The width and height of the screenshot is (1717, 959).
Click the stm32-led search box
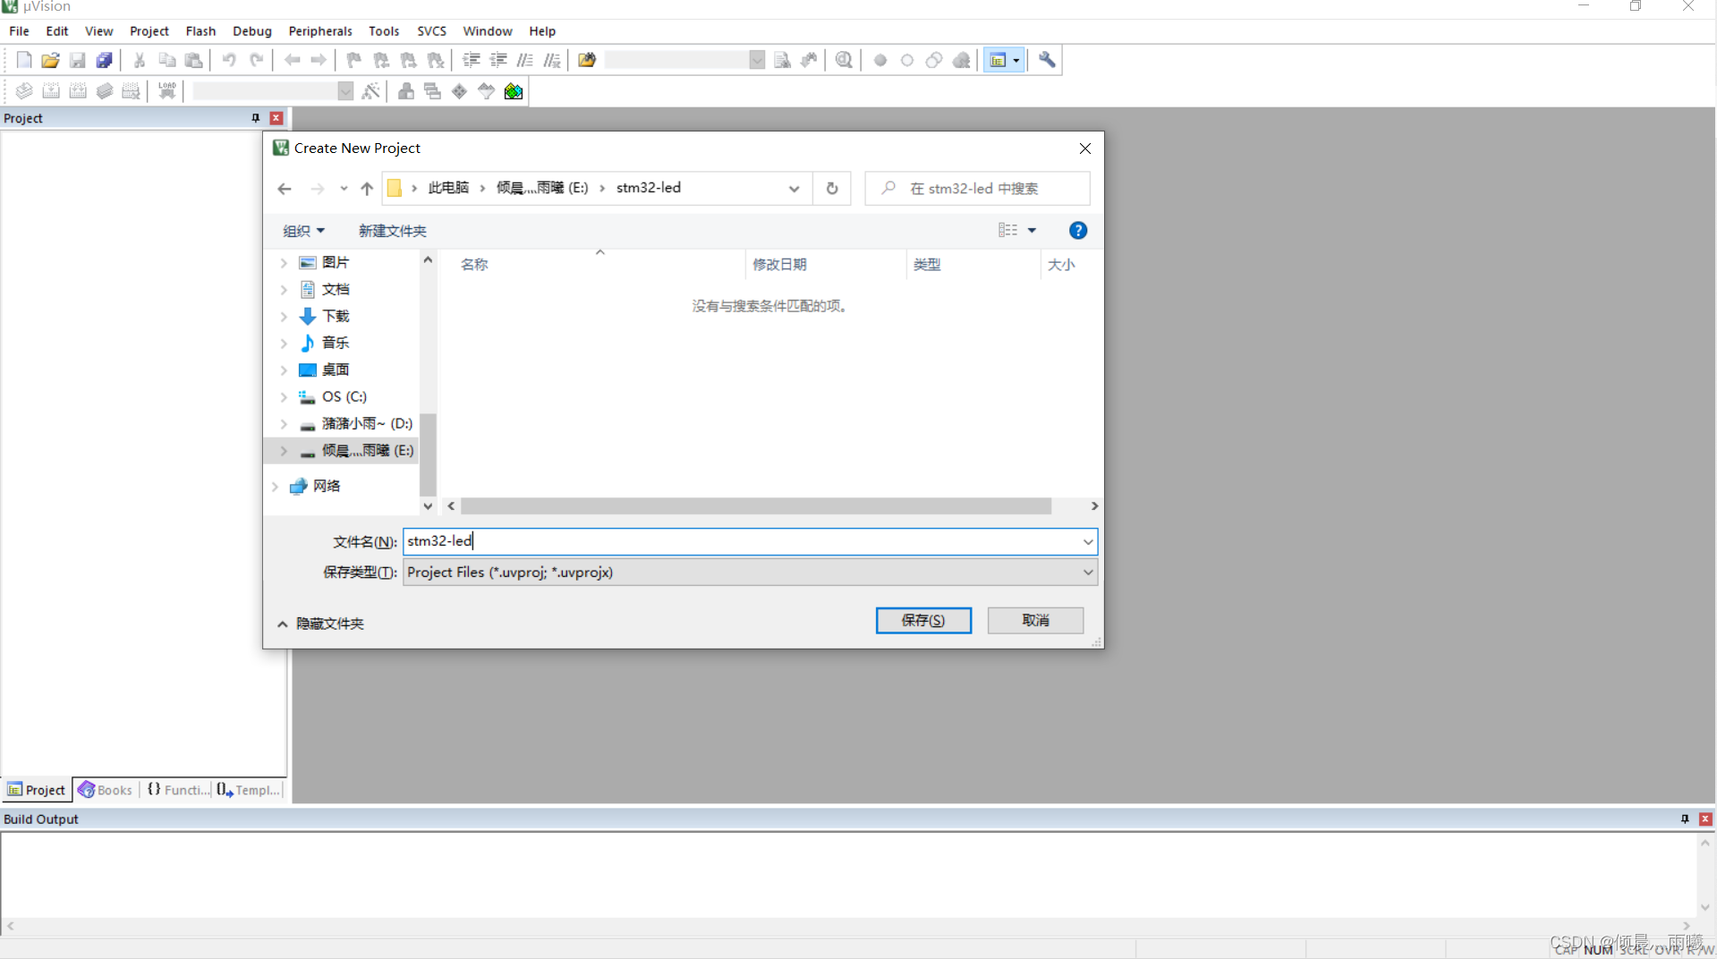[x=977, y=188]
